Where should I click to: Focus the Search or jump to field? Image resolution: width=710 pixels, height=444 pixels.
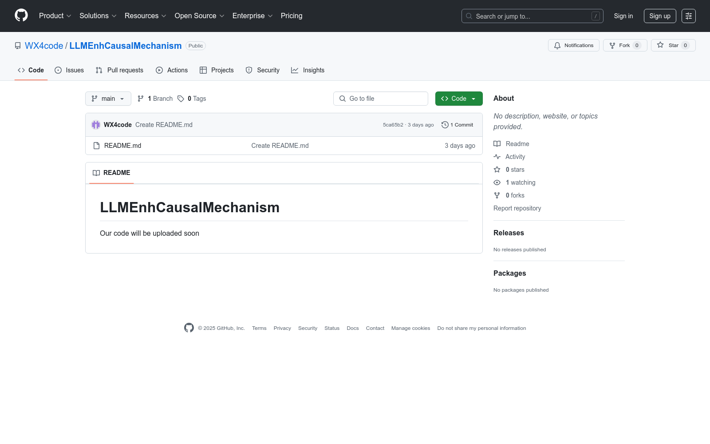pyautogui.click(x=532, y=16)
